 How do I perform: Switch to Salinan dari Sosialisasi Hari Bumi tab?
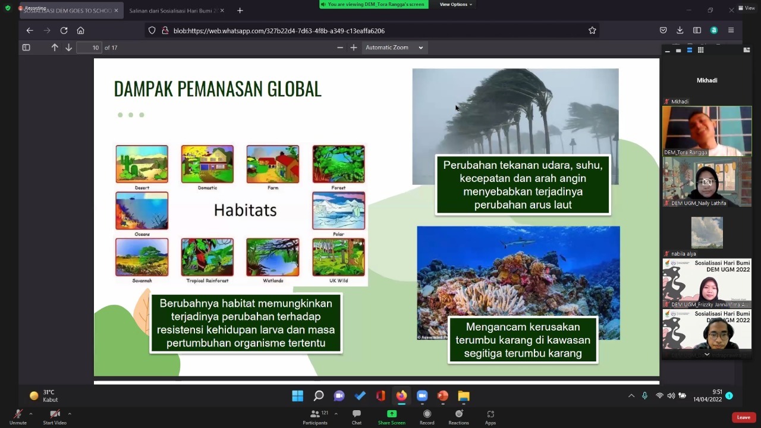172,11
